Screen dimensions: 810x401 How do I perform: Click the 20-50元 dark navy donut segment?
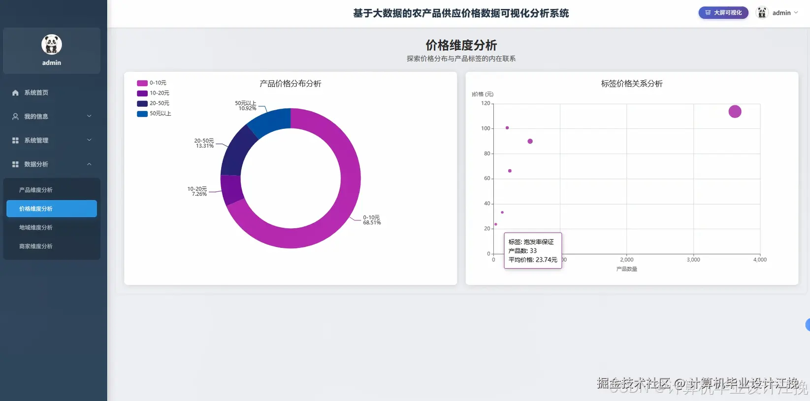[238, 152]
